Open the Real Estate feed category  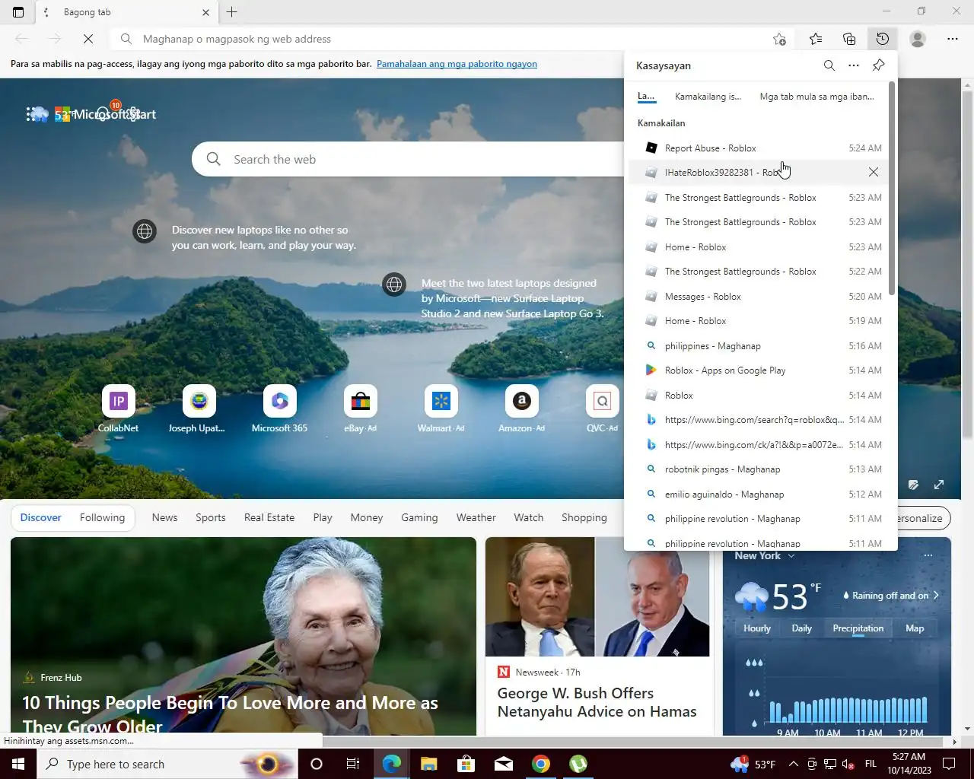click(269, 518)
